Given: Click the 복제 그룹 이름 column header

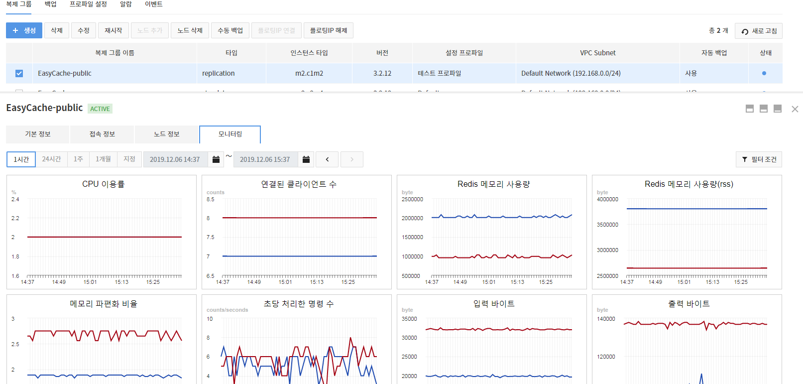Looking at the screenshot, I should [x=115, y=53].
